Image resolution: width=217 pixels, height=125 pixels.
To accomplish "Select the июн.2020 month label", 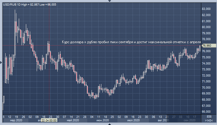I will point(103,120).
